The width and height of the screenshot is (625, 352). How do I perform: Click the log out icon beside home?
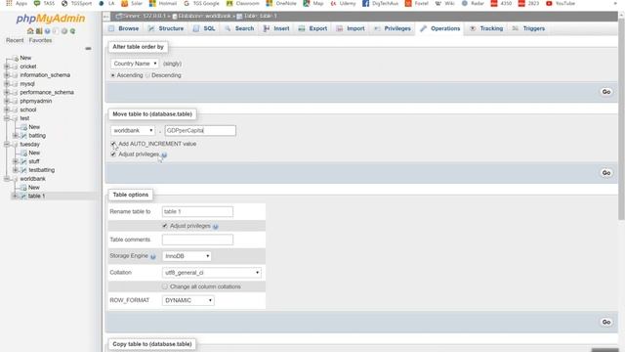39,31
